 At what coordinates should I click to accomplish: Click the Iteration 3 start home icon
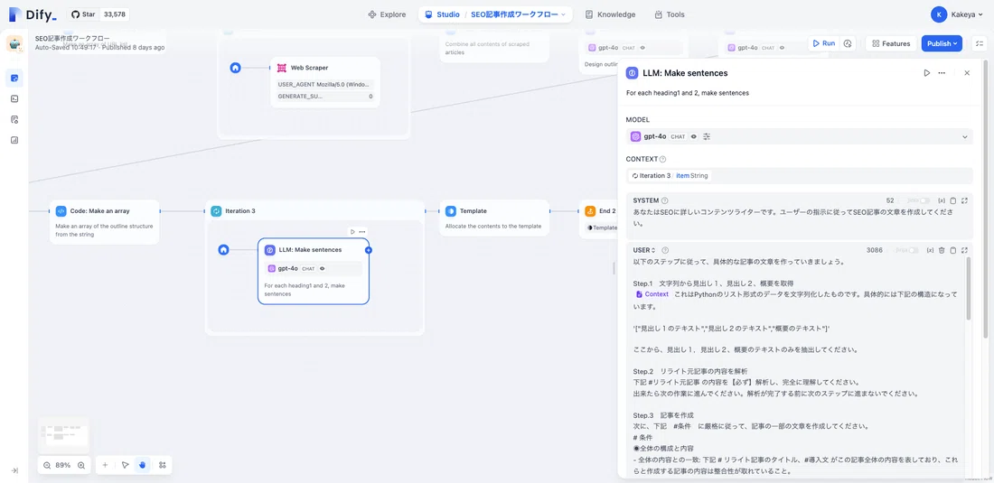pos(223,250)
